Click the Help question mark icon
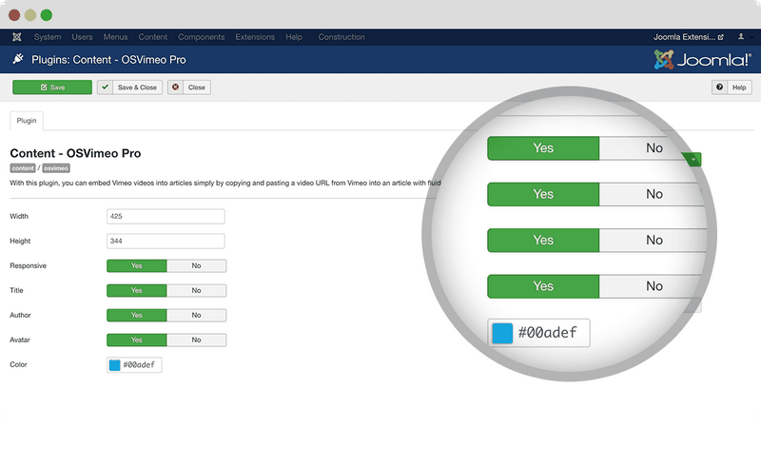The image size is (761, 466). 720,87
